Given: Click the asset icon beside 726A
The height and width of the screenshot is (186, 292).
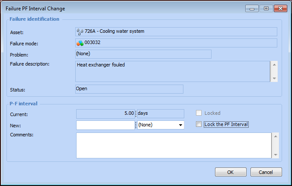Looking at the screenshot, I should click(80, 32).
